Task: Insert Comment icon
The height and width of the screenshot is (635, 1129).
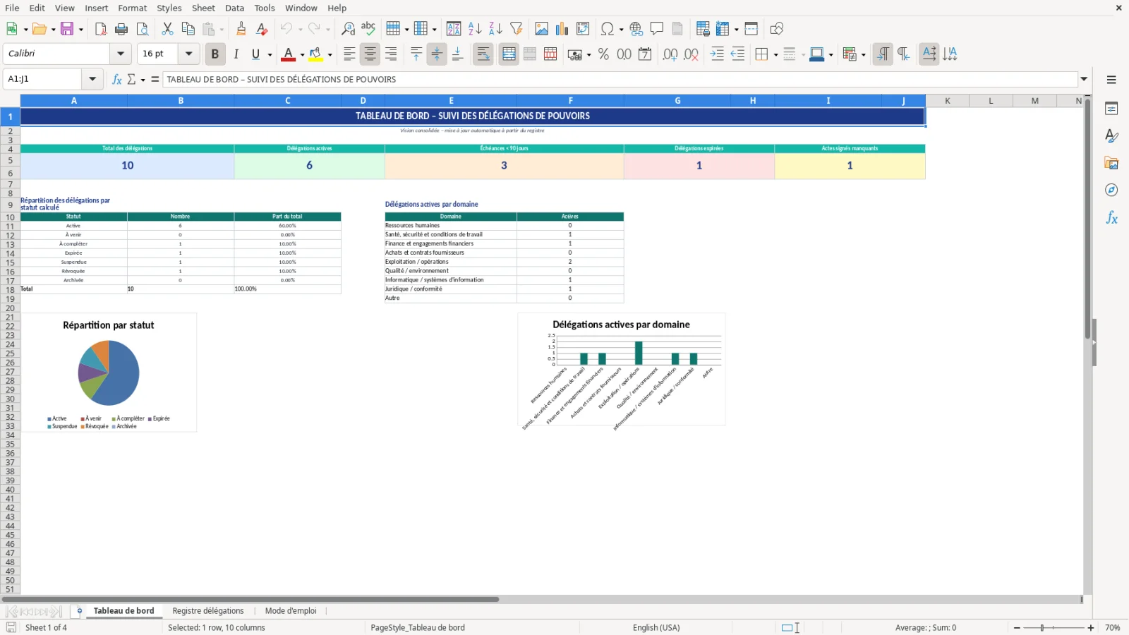Action: [657, 29]
